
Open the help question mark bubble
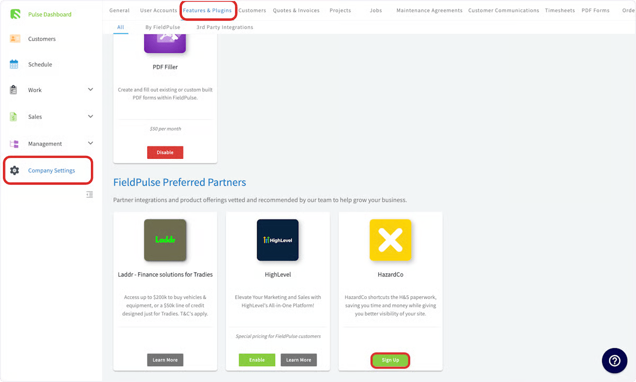point(614,361)
